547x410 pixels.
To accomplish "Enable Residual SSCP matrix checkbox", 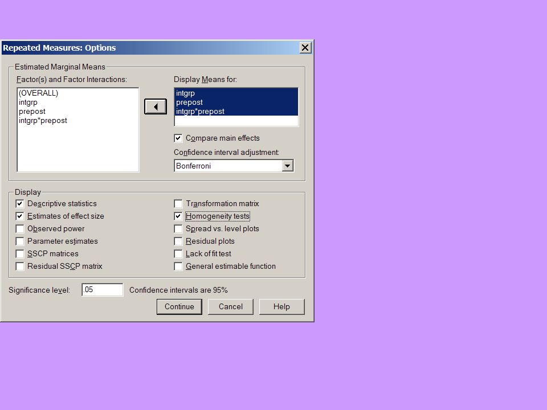I will pyautogui.click(x=20, y=266).
